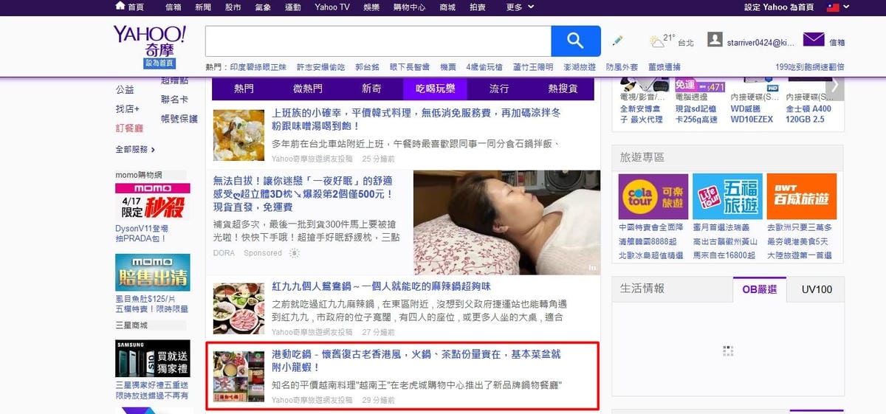
Task: Click 帳號保護 in the left sidebar
Action: coord(179,118)
